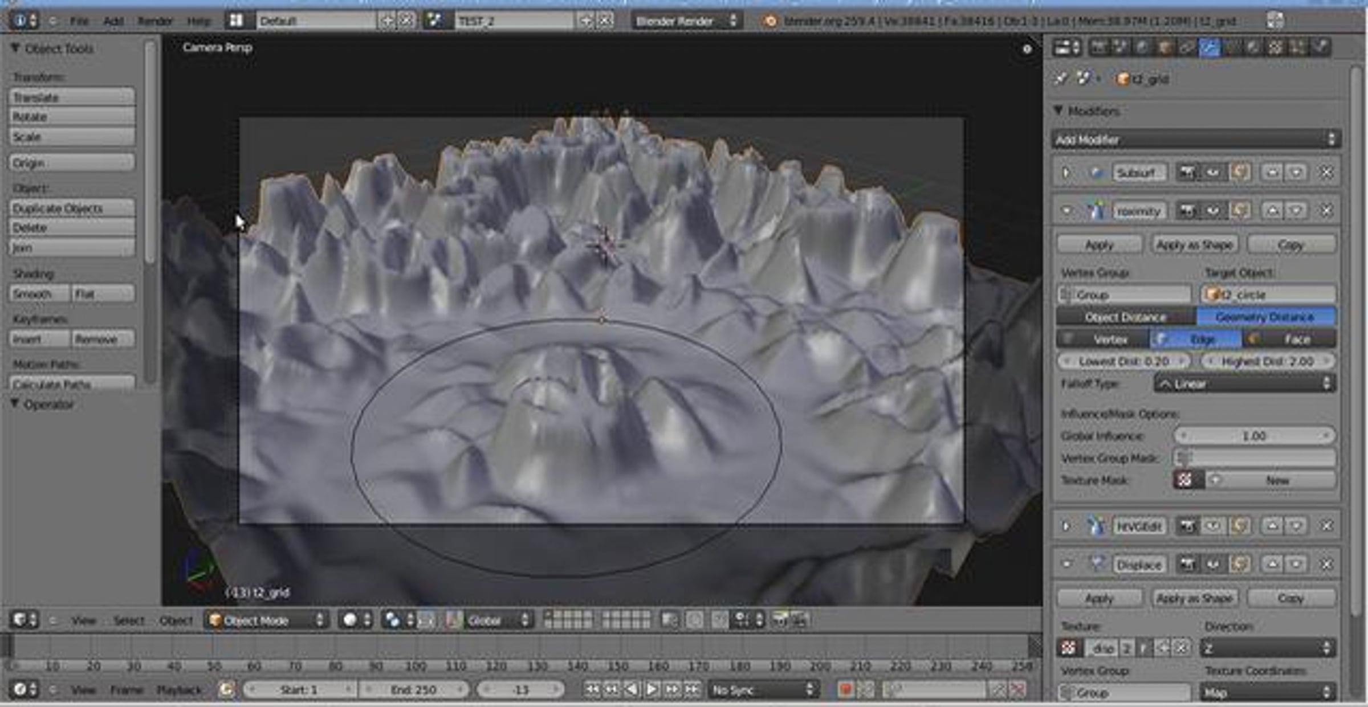Viewport: 1368px width, 707px height.
Task: Click the Material properties tab icon
Action: click(x=1253, y=48)
